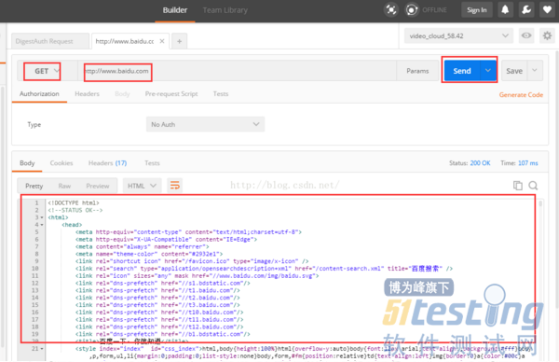Copy response body to clipboard icon
Viewport: 559px width, 362px height.
click(x=518, y=186)
